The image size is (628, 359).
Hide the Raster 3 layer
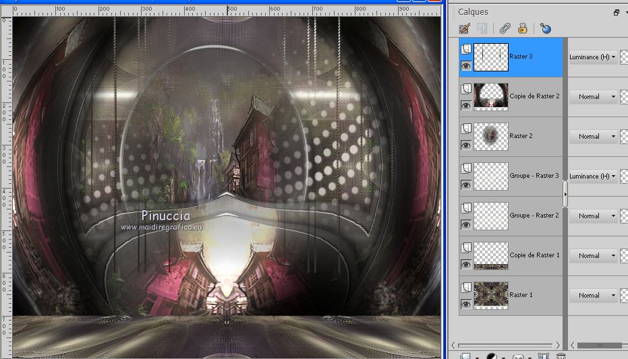pyautogui.click(x=465, y=65)
